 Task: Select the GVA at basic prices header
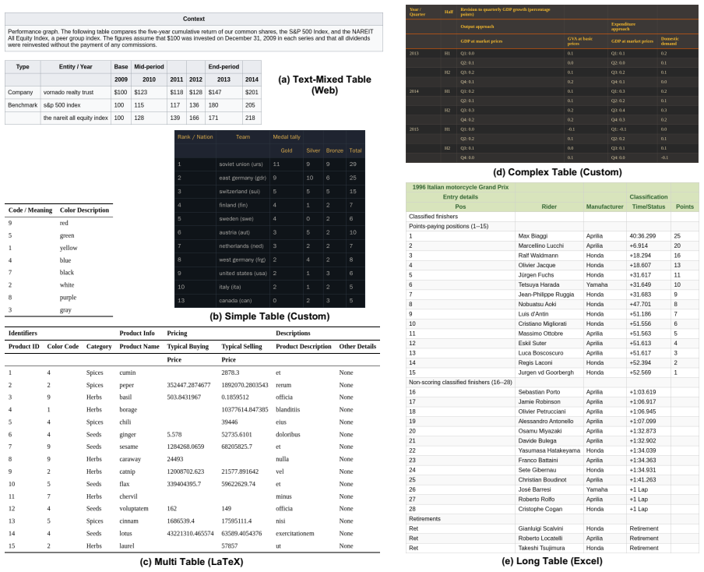point(579,41)
